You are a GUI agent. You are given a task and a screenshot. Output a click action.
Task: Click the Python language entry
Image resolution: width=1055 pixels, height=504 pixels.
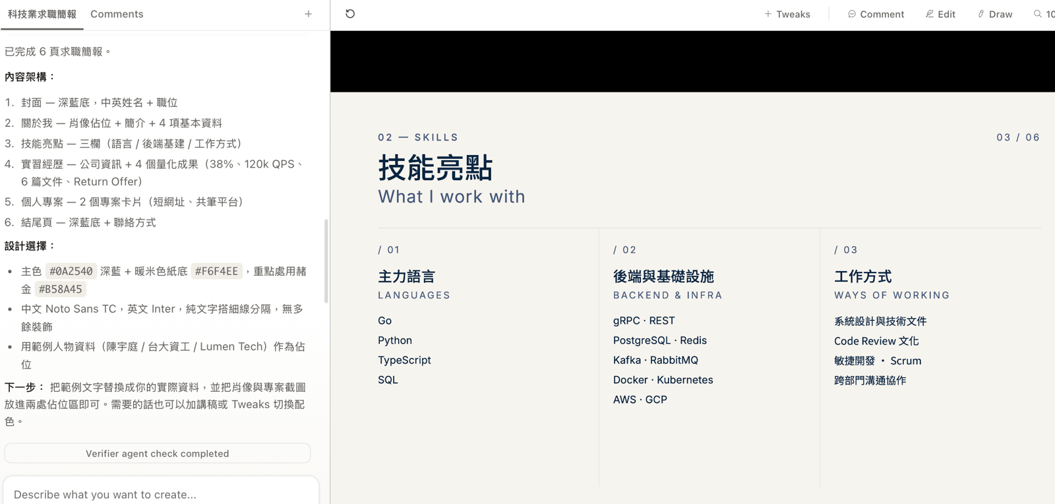click(395, 340)
